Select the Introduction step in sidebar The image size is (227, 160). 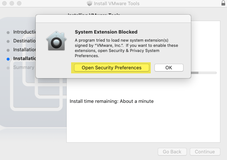click(x=24, y=32)
